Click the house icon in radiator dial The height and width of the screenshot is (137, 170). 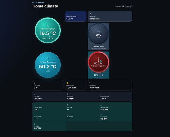(x=48, y=26)
